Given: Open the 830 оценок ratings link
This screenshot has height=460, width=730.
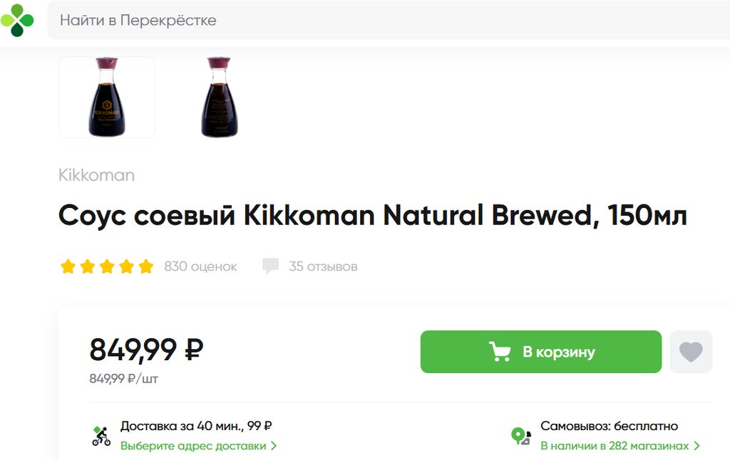Looking at the screenshot, I should [200, 267].
